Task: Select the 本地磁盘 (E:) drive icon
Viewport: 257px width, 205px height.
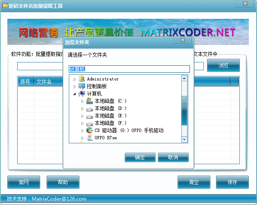Action: point(90,116)
